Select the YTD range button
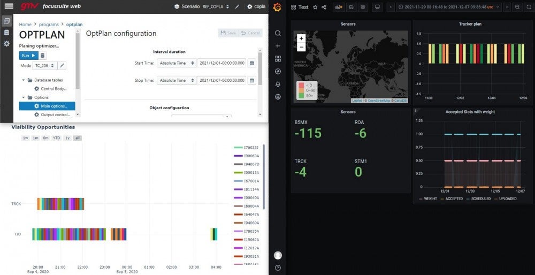Screen dimensions: 535x275 tap(57, 138)
